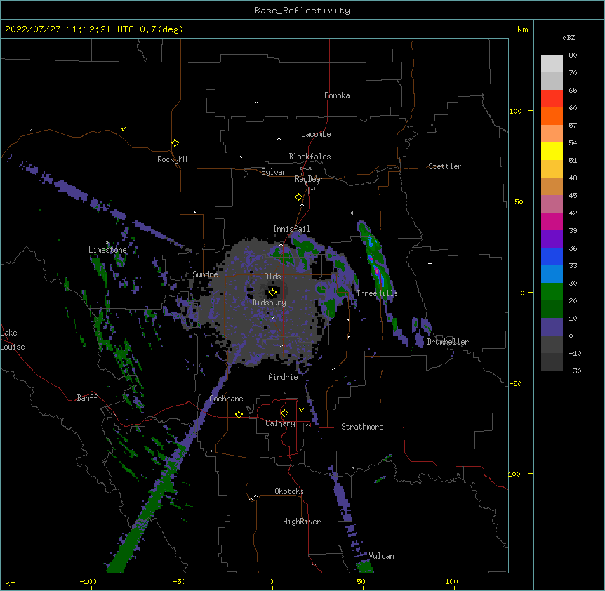Select the dark gray -10 dBZ legend swatch
The width and height of the screenshot is (605, 591).
pyautogui.click(x=552, y=362)
